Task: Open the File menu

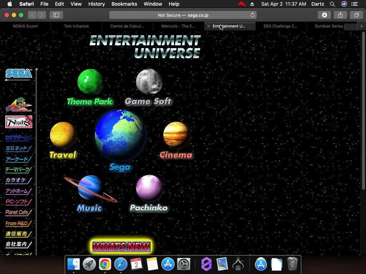Action: tap(44, 4)
